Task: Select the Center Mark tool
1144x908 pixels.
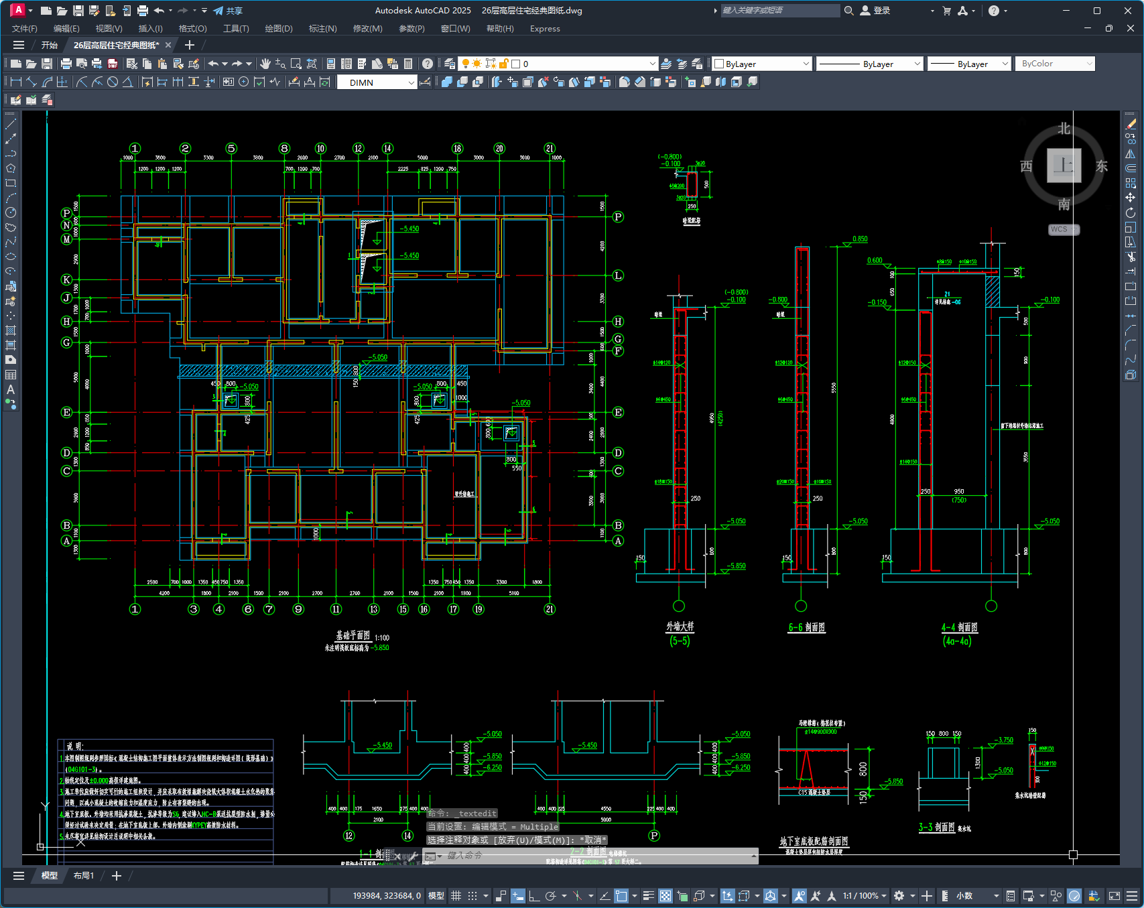Action: tap(244, 82)
